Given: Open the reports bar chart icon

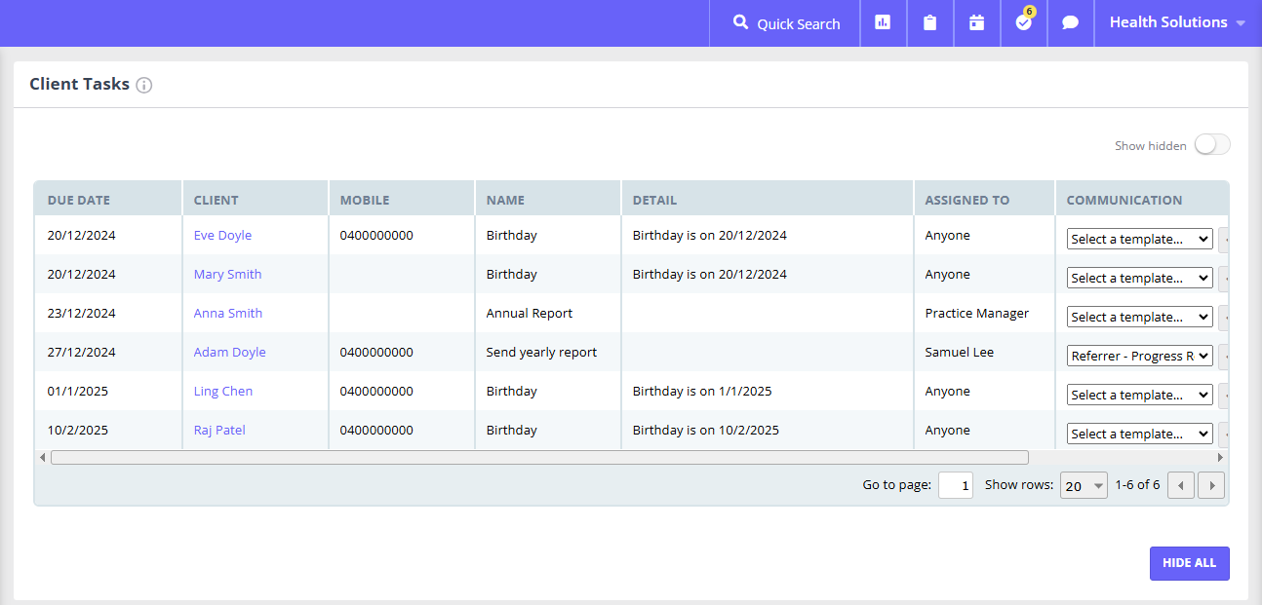Looking at the screenshot, I should tap(883, 22).
